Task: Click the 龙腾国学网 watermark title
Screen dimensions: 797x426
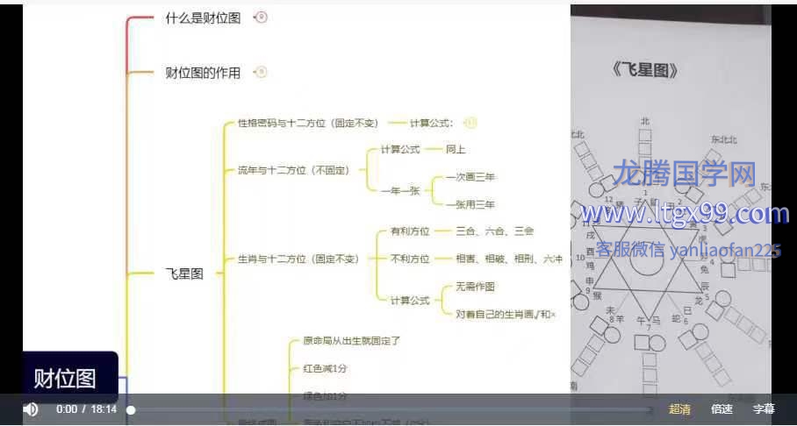Action: click(x=684, y=174)
